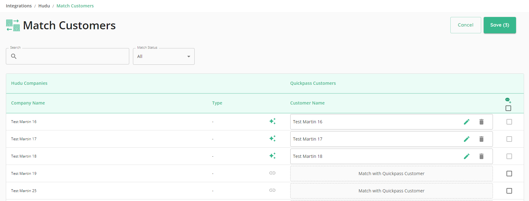Screen dimensions: 529x201
Task: Open Match with Quickpass Customer for Test Martin 25
Action: [x=391, y=191]
